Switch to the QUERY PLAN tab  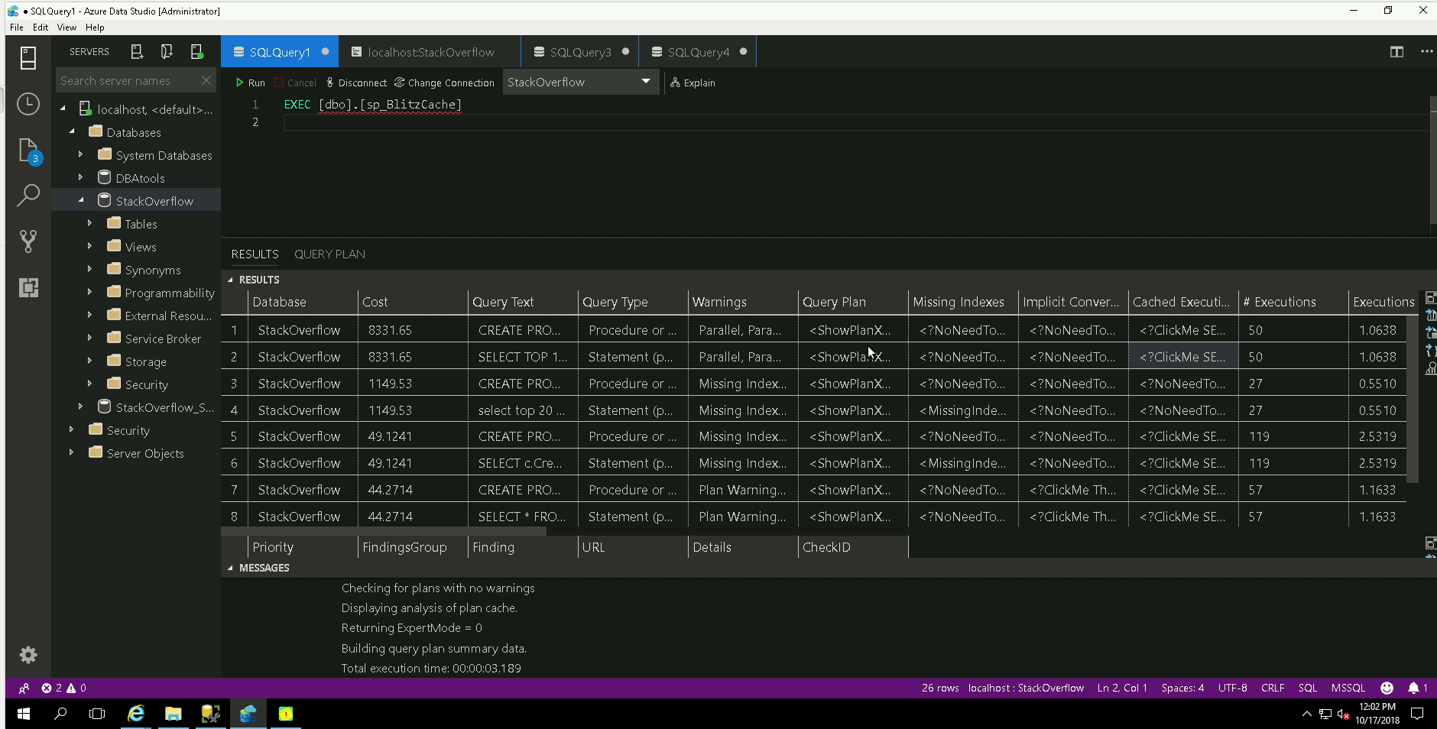click(329, 254)
